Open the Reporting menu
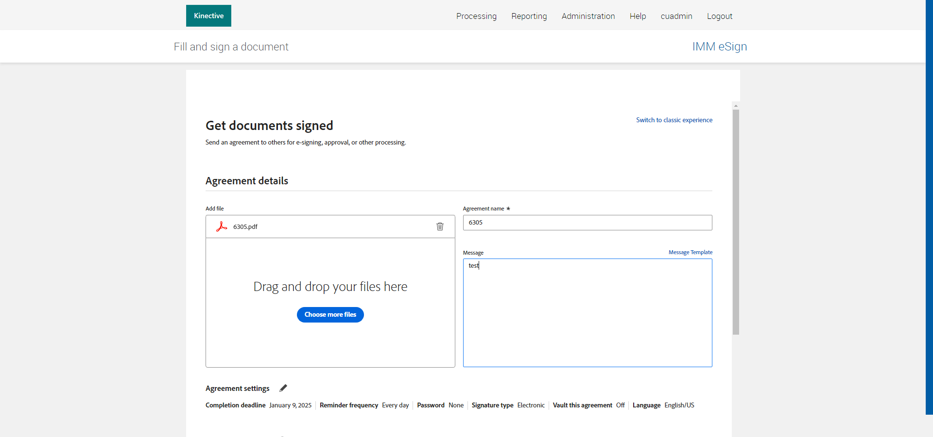 pyautogui.click(x=529, y=16)
